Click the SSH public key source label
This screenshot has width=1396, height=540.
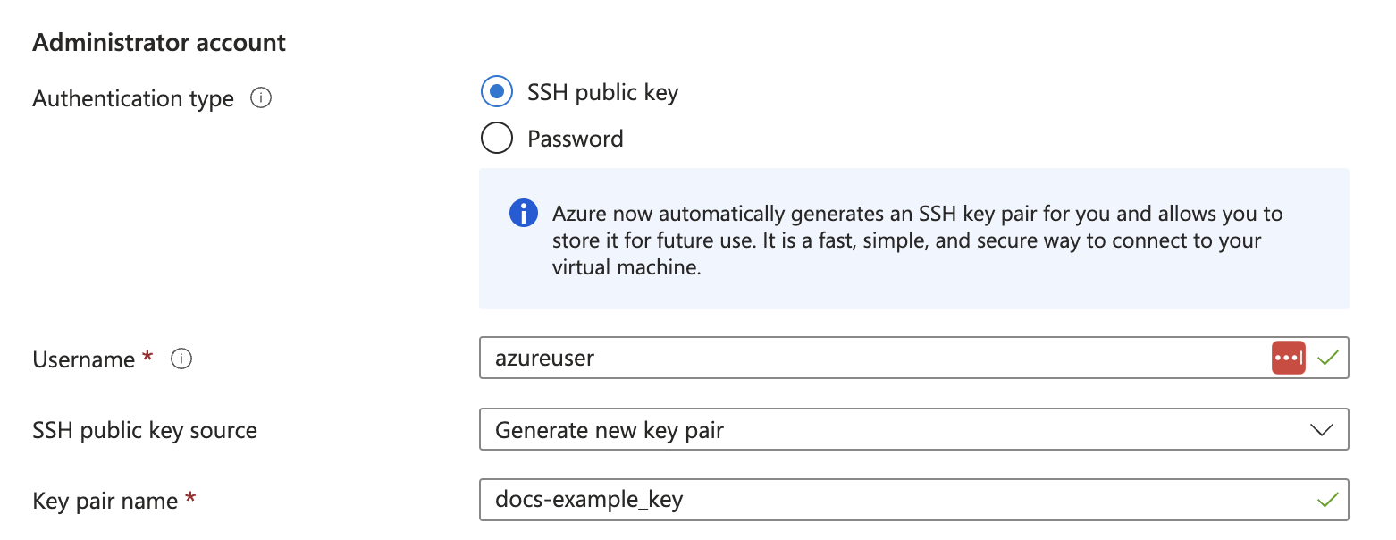[x=145, y=430]
